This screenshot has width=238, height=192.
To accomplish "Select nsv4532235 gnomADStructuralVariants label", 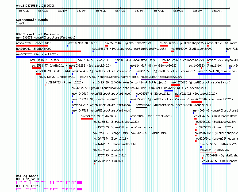I will [x=102, y=105].
